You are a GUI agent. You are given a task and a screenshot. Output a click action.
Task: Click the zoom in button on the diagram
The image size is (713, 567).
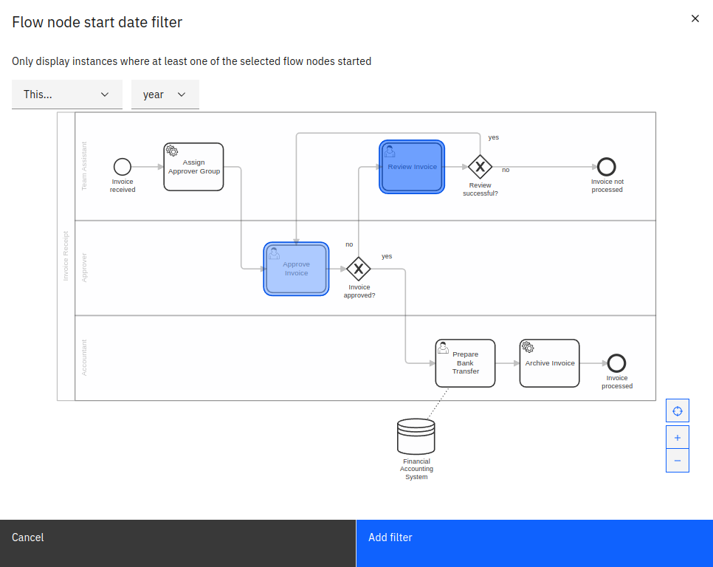(677, 437)
